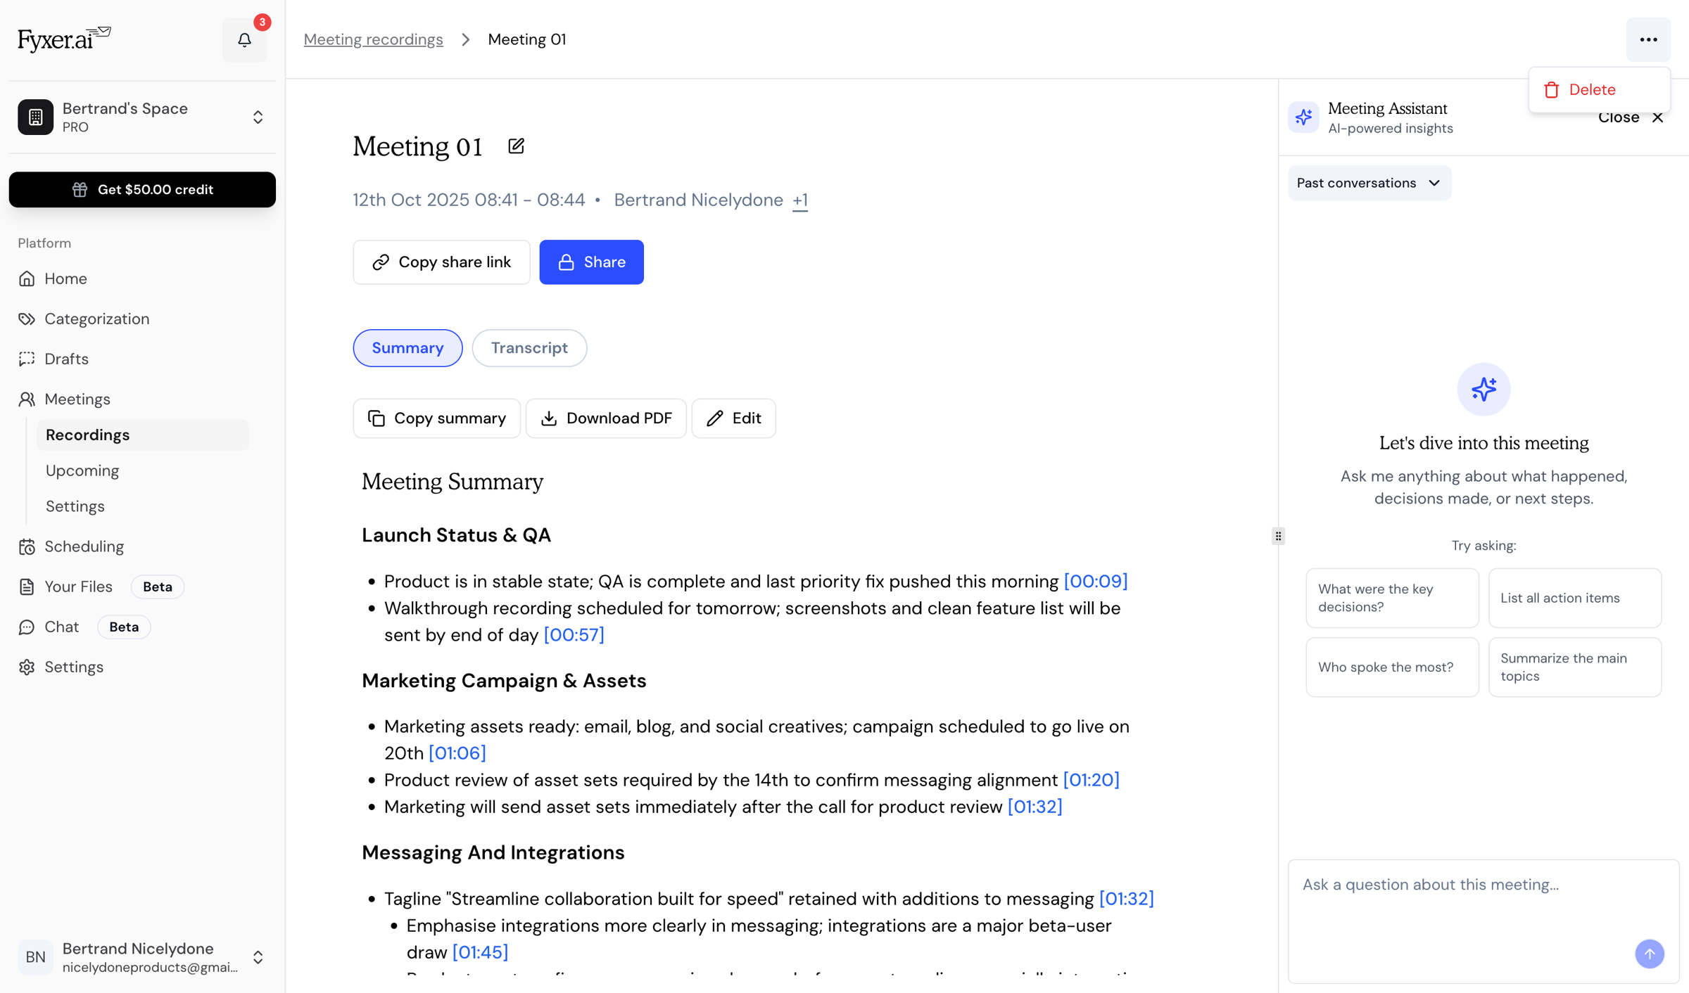Image resolution: width=1689 pixels, height=993 pixels.
Task: Close the Meeting Assistant panel
Action: tap(1631, 117)
